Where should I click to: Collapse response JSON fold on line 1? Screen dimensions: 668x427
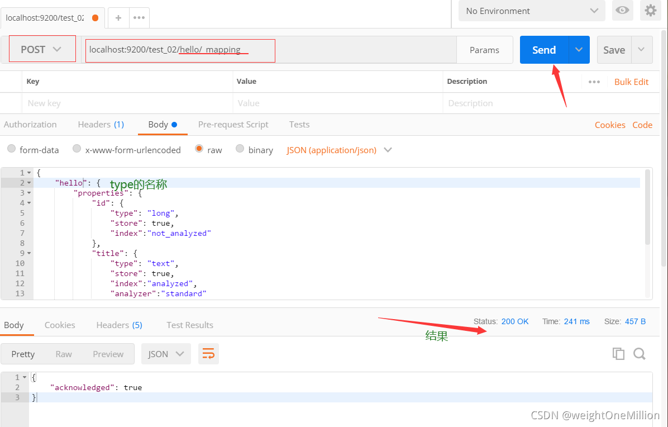click(25, 377)
